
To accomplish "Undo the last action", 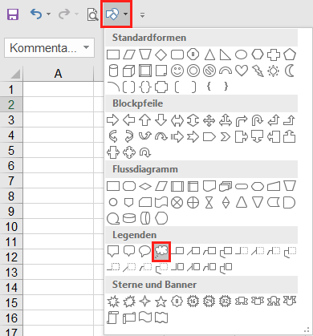I will [36, 14].
